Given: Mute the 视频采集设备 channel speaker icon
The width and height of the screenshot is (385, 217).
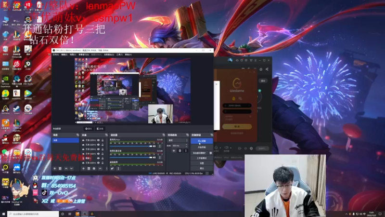Looking at the screenshot, I should (154, 158).
